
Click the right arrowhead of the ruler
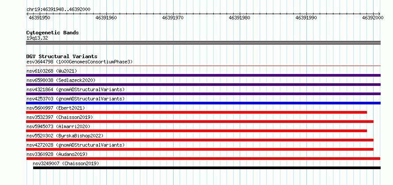tap(379, 14)
